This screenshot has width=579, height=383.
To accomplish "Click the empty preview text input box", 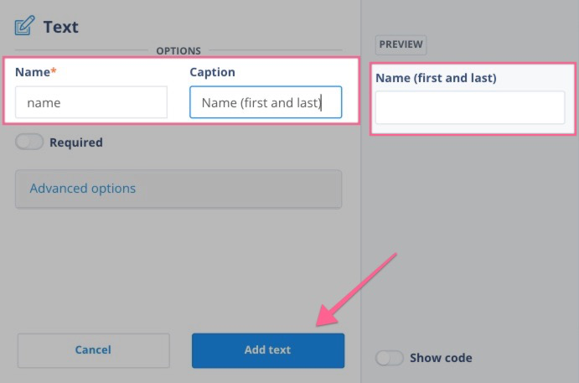I will [x=470, y=107].
